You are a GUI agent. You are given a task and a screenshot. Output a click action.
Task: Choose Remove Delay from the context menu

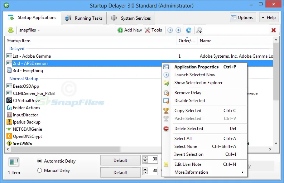point(188,93)
